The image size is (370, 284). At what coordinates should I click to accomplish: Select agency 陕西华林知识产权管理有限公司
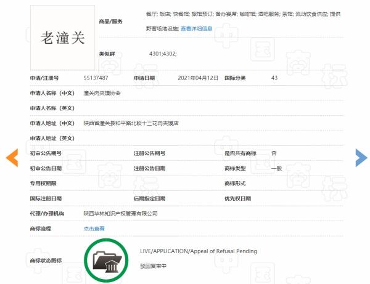point(120,214)
